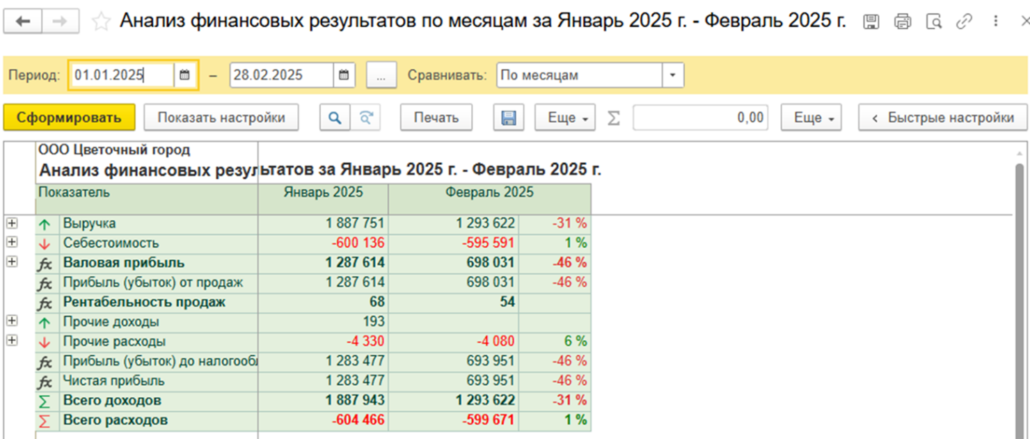The width and height of the screenshot is (1030, 439).
Task: Open calendar for the period start date
Action: 184,75
